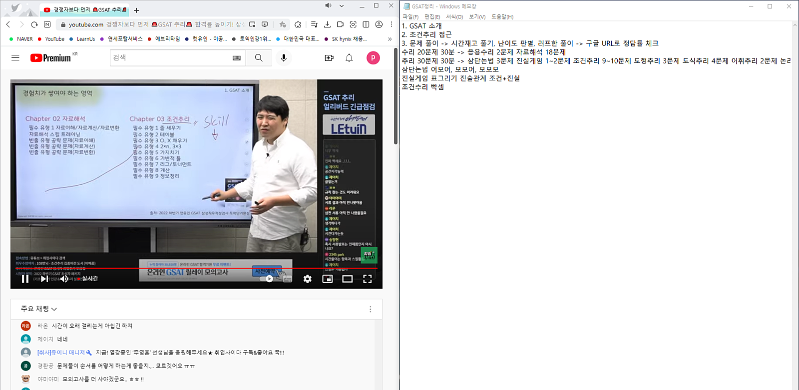Open the video player settings gear
The image size is (799, 390).
[308, 279]
